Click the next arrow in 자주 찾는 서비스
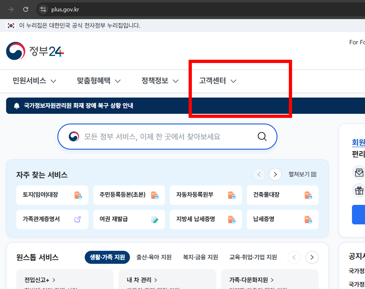Image resolution: width=365 pixels, height=289 pixels. [275, 174]
